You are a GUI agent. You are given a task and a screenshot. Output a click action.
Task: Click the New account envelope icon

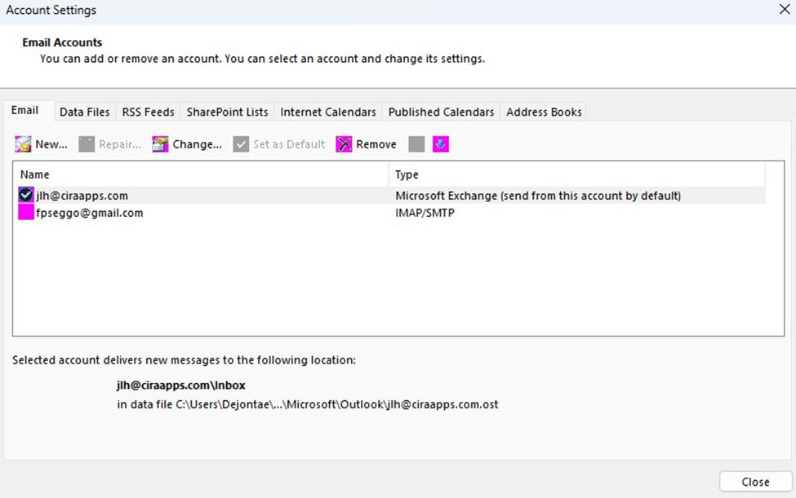point(23,144)
